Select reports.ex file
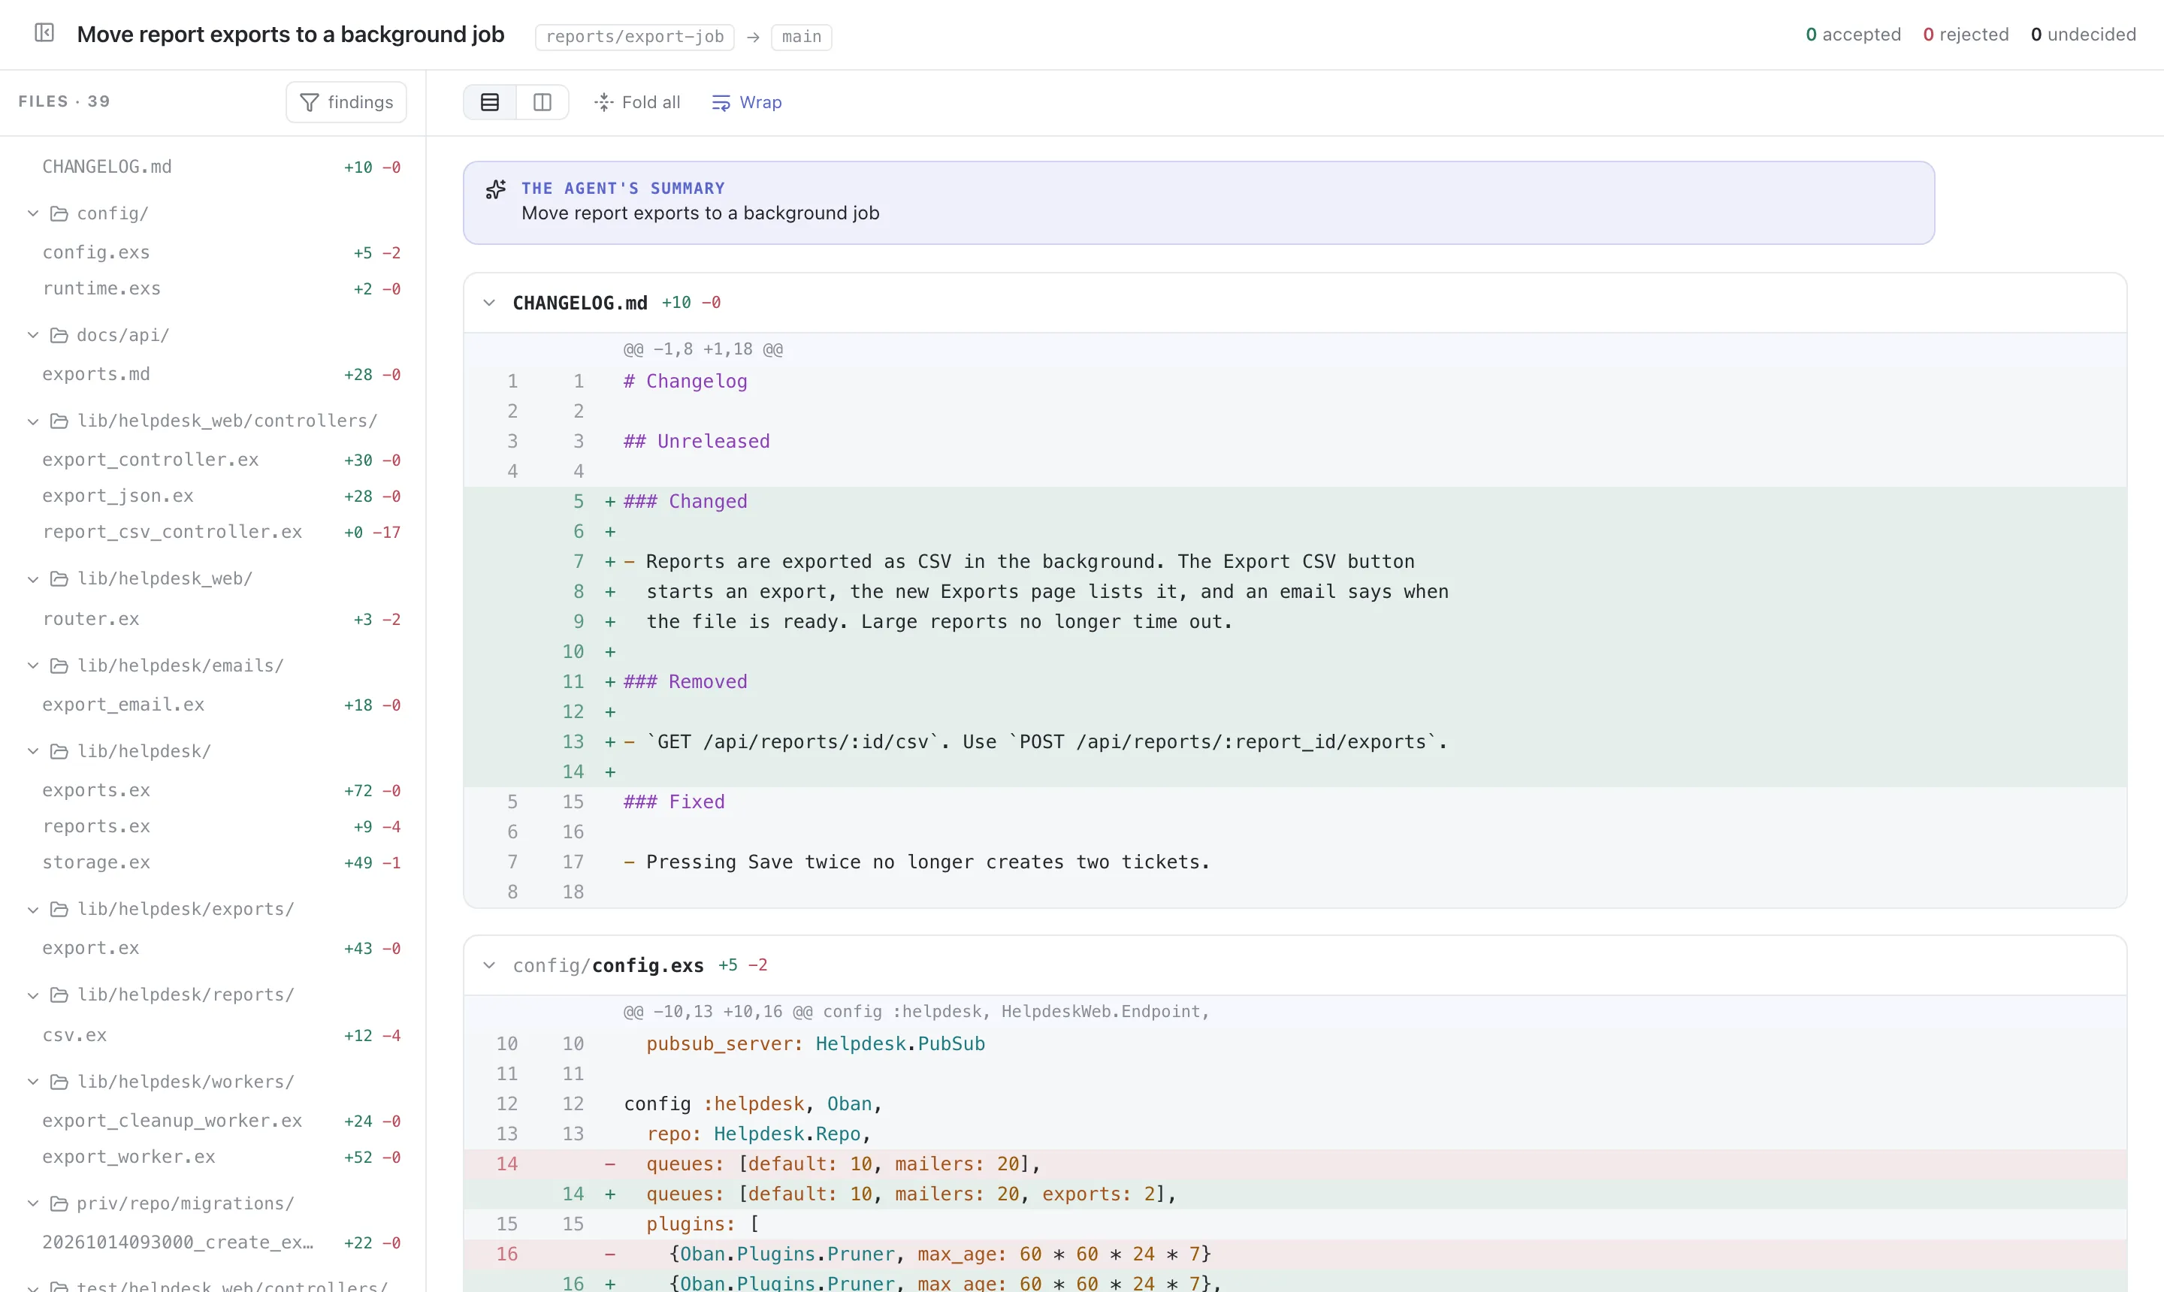Screen dimensions: 2164x1292 pyautogui.click(x=213, y=827)
